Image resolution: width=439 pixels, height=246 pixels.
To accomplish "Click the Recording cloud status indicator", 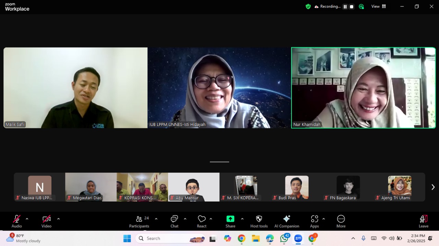I will [328, 7].
